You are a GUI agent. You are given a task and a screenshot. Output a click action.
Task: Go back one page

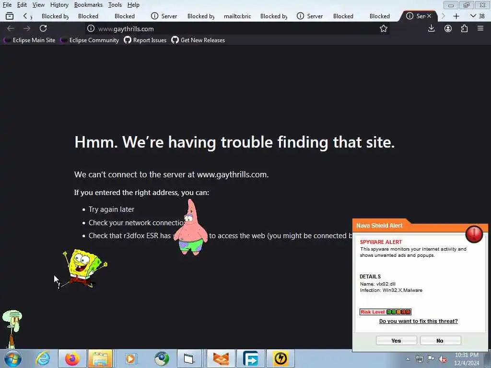(11, 28)
